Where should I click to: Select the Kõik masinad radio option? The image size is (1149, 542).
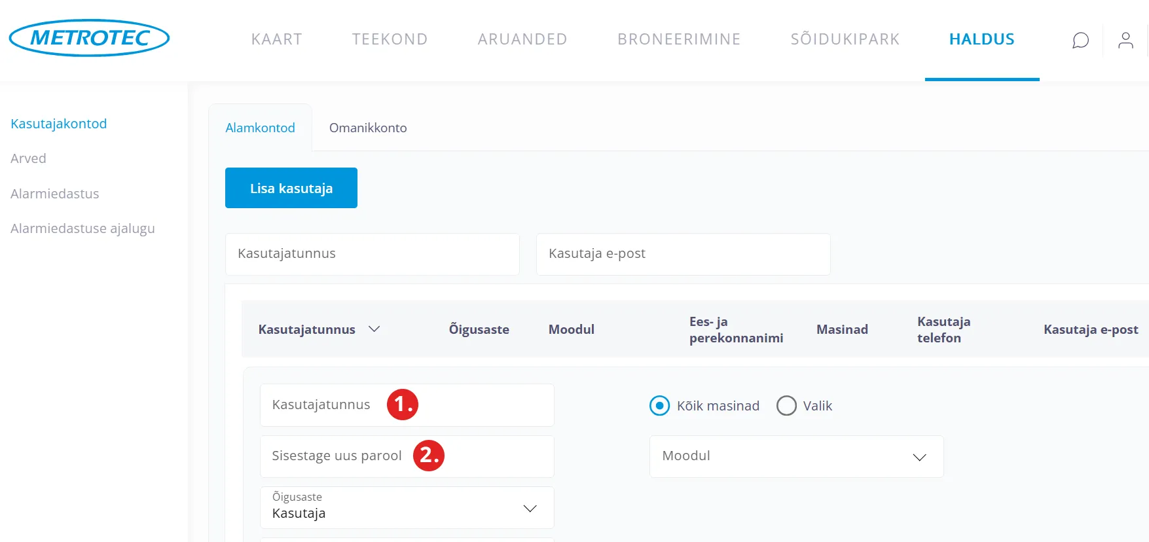(660, 406)
